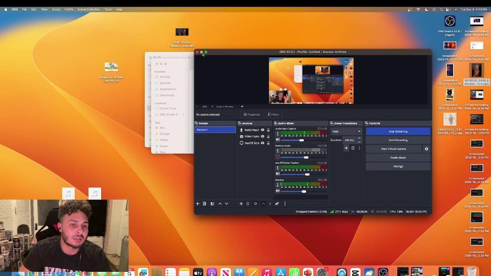491x276 pixels.
Task: Click the trash icon in Scenes panel
Action: tap(204, 203)
